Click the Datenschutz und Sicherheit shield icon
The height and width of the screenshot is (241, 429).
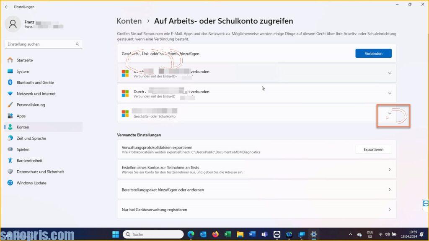10,172
